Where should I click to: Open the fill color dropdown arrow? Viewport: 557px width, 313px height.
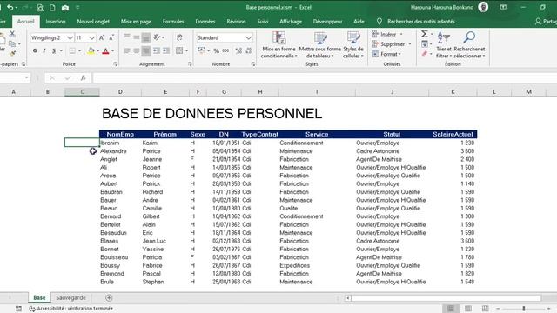[98, 51]
